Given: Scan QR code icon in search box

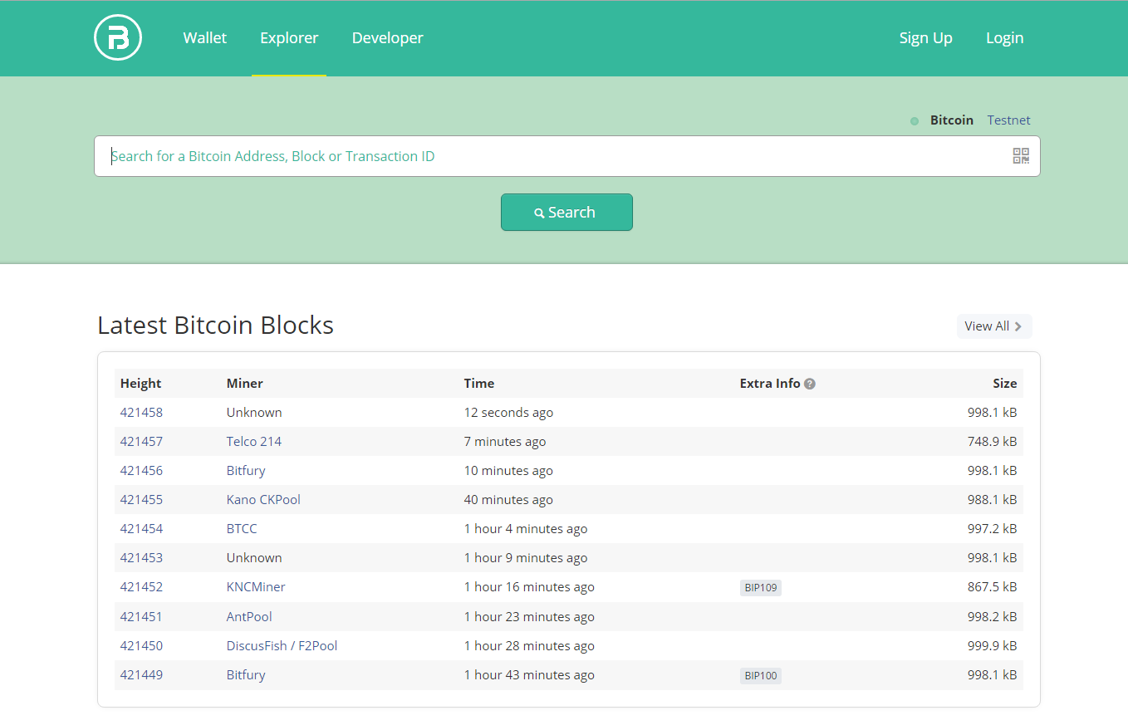Looking at the screenshot, I should point(1021,156).
